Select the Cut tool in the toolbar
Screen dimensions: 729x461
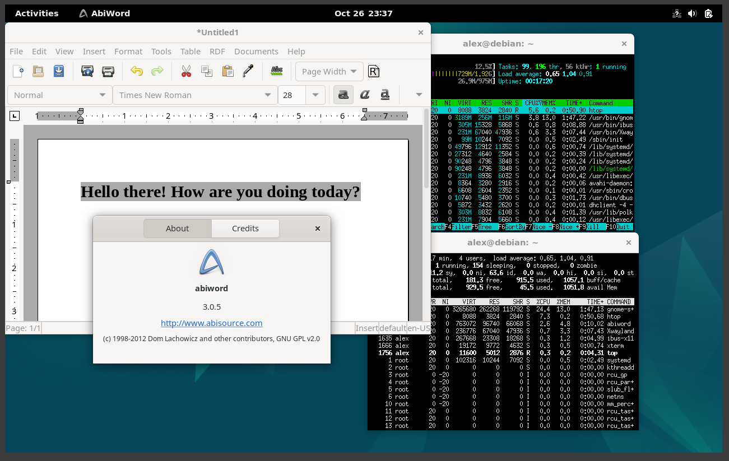tap(185, 71)
